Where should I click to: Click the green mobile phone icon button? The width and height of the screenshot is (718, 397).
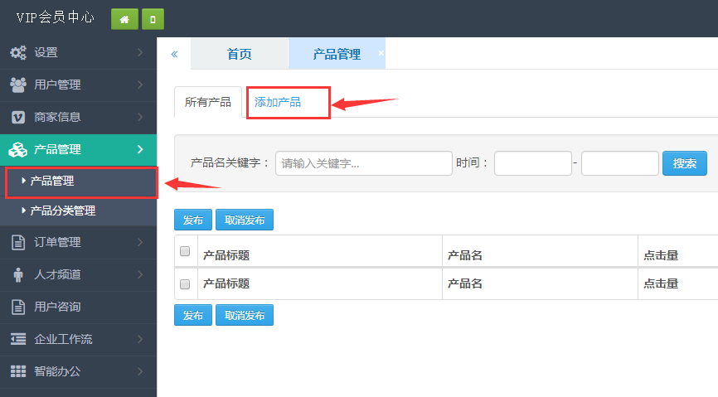(152, 18)
